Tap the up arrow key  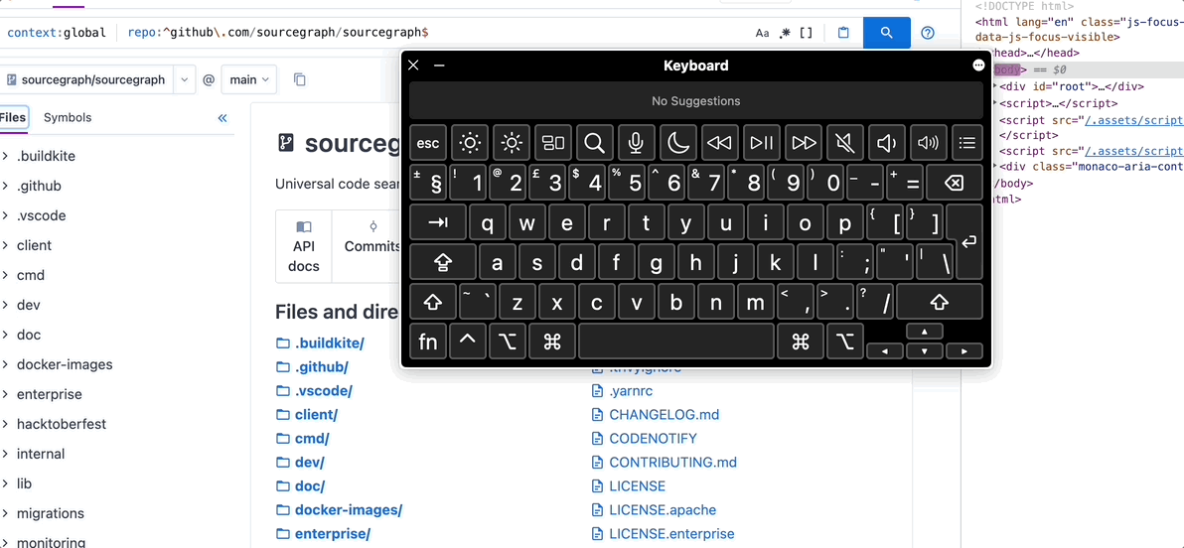(926, 333)
